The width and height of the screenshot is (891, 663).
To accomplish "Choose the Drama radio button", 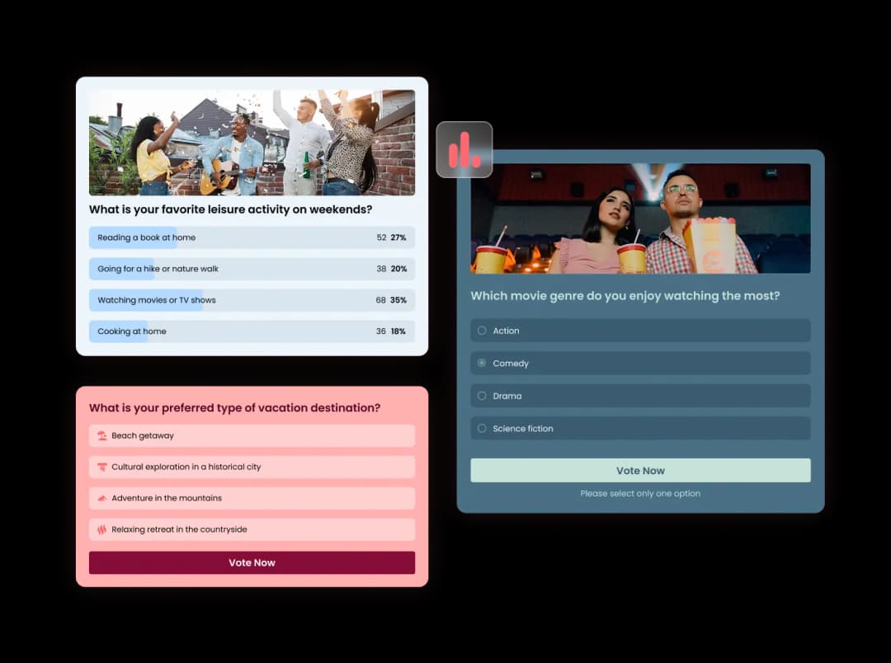I will tap(482, 396).
